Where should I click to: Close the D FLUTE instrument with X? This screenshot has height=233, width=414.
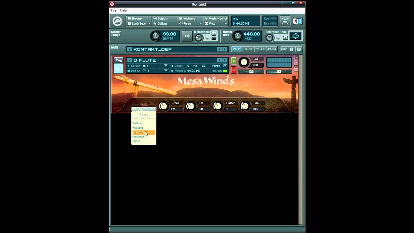pos(296,58)
